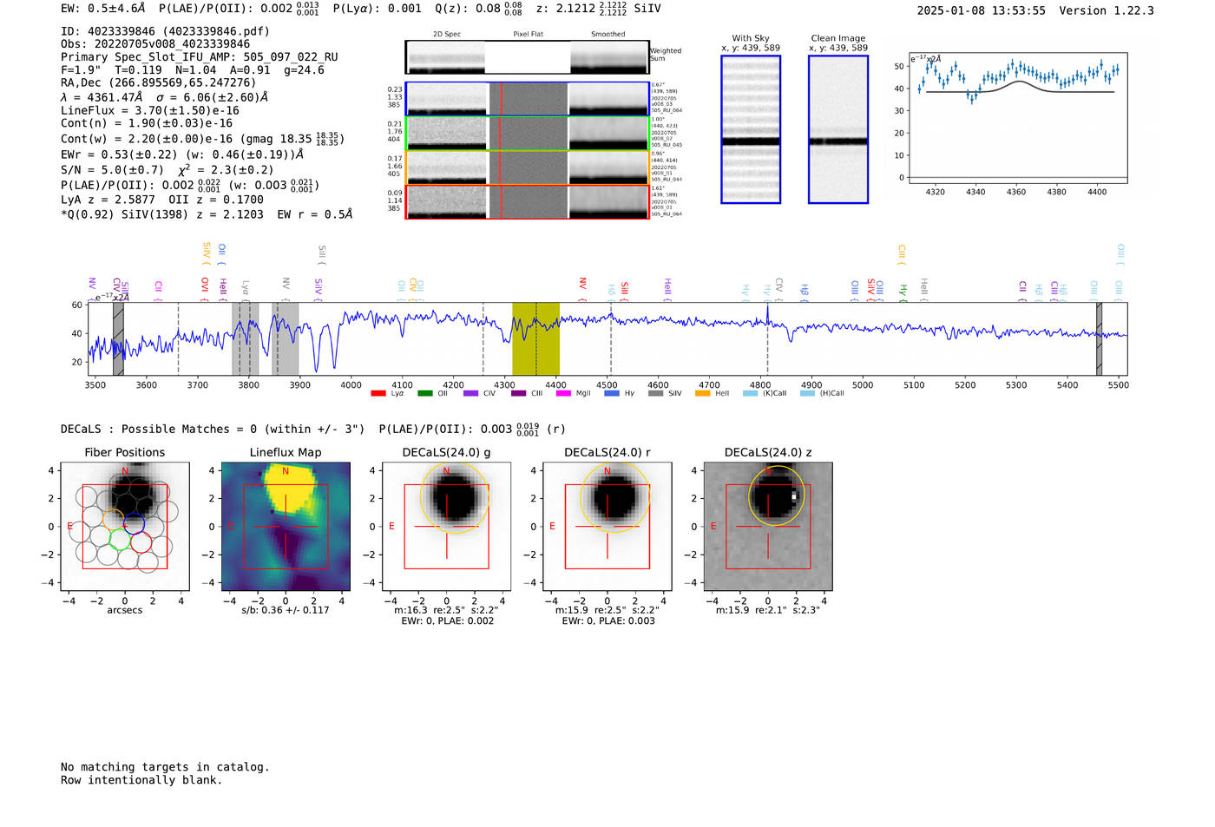Click the *Q(0.92) SiIV(1398) solution line
The width and height of the screenshot is (1215, 827).
207,214
